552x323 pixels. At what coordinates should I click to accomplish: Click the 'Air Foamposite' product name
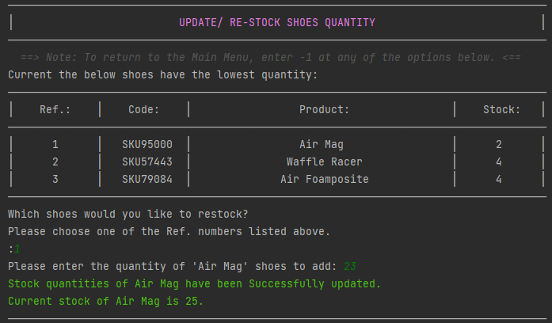pos(324,179)
